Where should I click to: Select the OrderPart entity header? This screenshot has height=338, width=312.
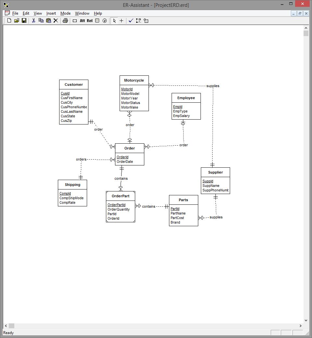[121, 196]
